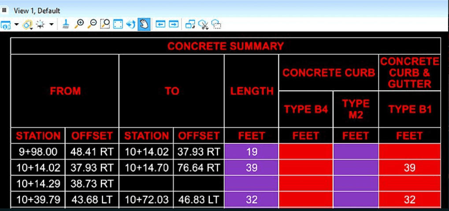
Task: Click the Fit View tool
Action: coord(118,25)
